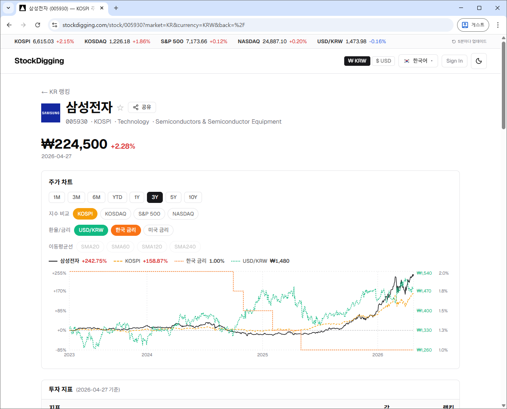
Task: Click 5분마다 업데이트 refresh indicator
Action: (469, 42)
